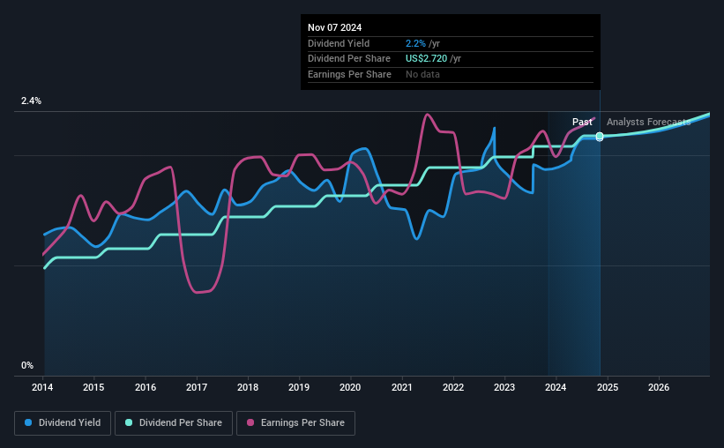724x448 pixels.
Task: Select the 2015 x-axis label
Action: coord(93,387)
